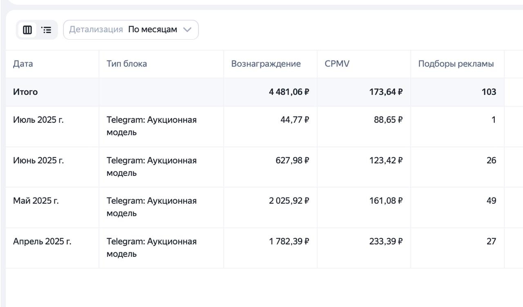This screenshot has width=523, height=307.
Task: Select the Июль 2025 г. row
Action: (x=38, y=120)
